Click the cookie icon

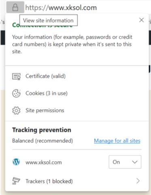point(16,93)
